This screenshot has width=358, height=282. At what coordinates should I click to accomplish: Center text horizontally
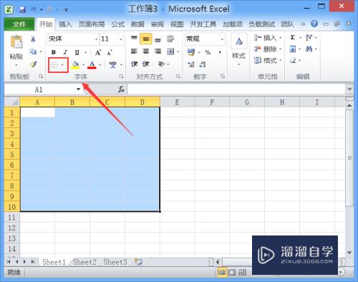click(x=146, y=52)
